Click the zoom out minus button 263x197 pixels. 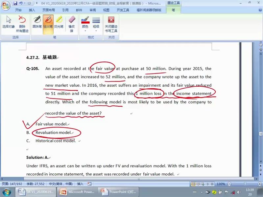[x=229, y=184]
